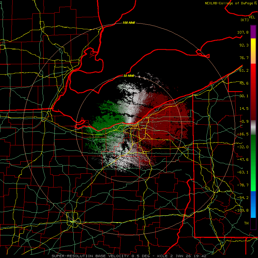Click the [KT] units label

(245, 20)
